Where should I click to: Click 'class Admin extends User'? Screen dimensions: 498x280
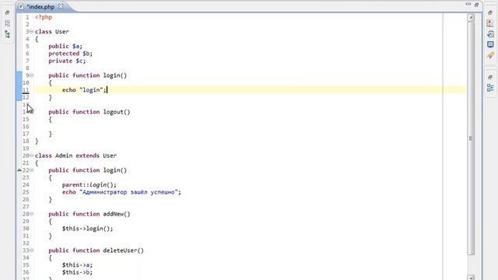point(76,156)
